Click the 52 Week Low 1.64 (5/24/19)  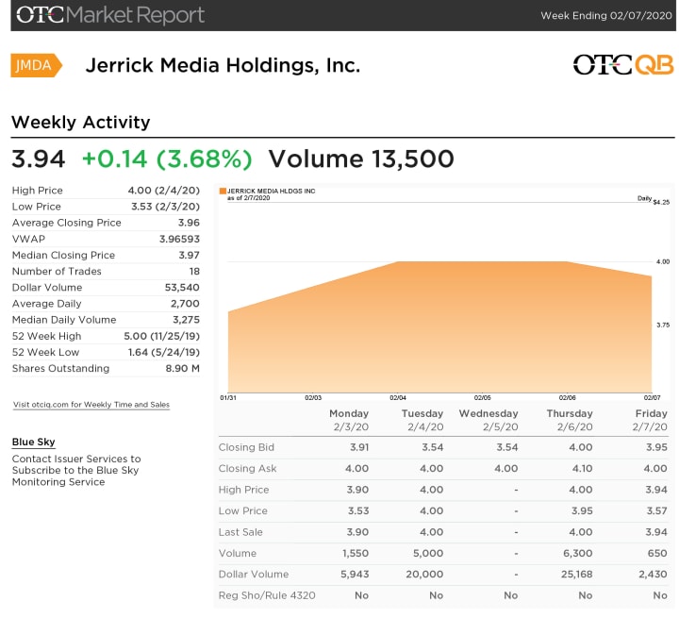coord(164,352)
